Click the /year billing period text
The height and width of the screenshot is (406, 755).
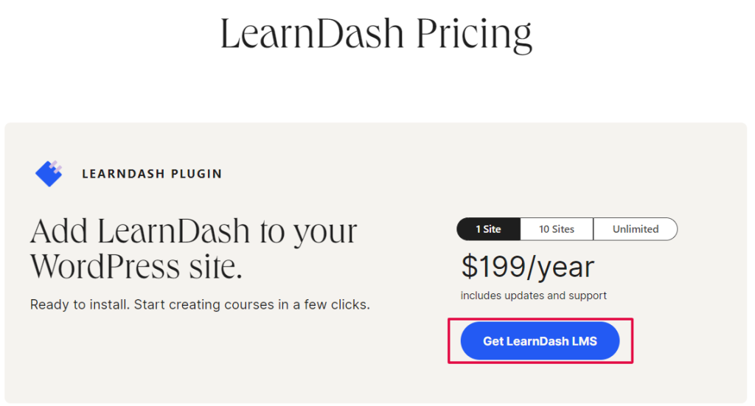pos(560,267)
